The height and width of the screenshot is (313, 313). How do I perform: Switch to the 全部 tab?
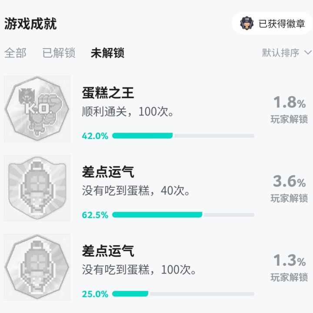pos(15,53)
